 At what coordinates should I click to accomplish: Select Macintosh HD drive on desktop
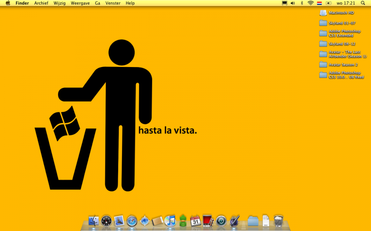tap(337, 13)
